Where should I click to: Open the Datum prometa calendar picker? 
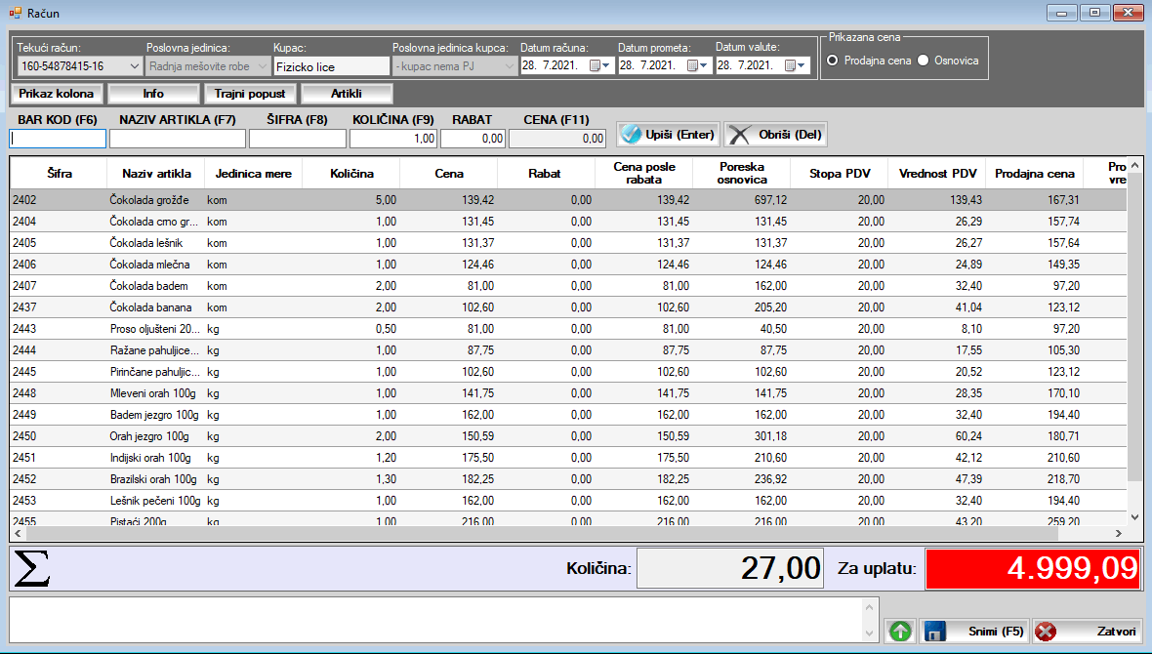(x=697, y=65)
